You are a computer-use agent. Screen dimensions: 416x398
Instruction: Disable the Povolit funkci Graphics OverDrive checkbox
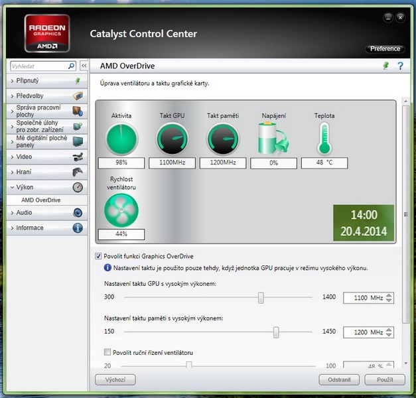coord(99,256)
